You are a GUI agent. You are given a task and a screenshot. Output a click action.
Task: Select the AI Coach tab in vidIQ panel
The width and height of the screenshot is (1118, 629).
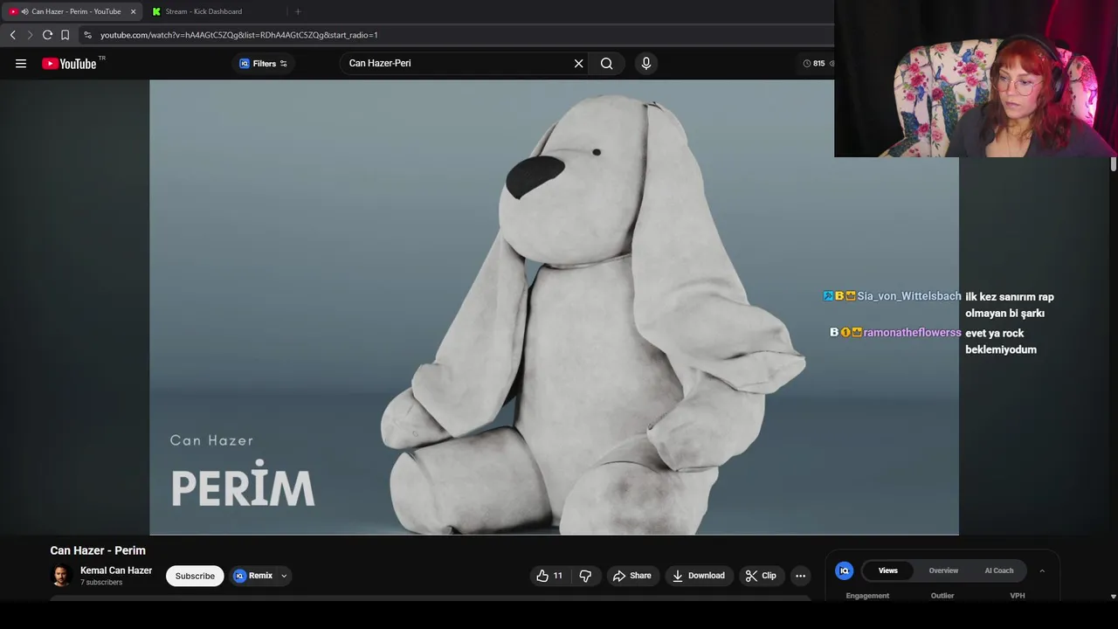tap(999, 570)
